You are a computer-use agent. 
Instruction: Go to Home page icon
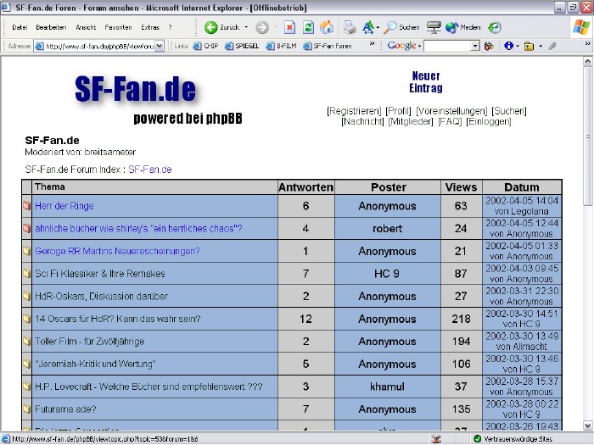point(327,27)
